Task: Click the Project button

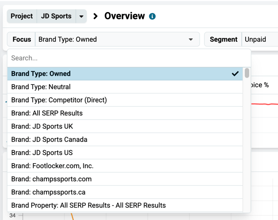Action: (x=22, y=16)
